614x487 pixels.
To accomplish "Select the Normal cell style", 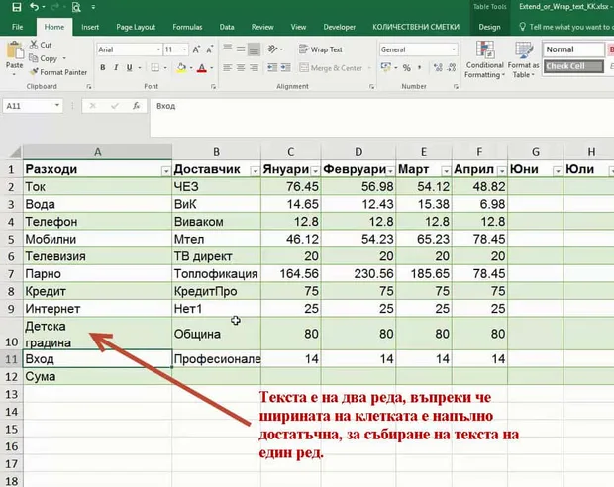I will pos(573,49).
